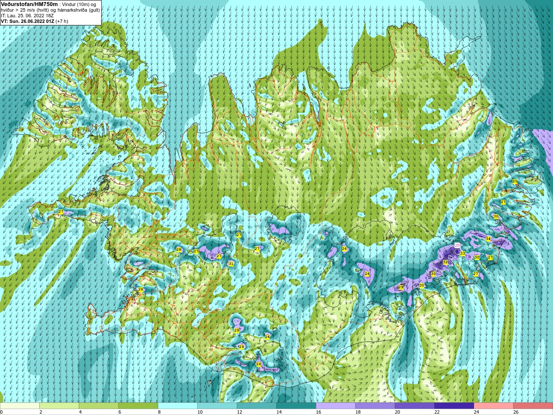The width and height of the screenshot is (553, 415).
Task: Click the yellow gust marker 31
Action: click(231, 264)
